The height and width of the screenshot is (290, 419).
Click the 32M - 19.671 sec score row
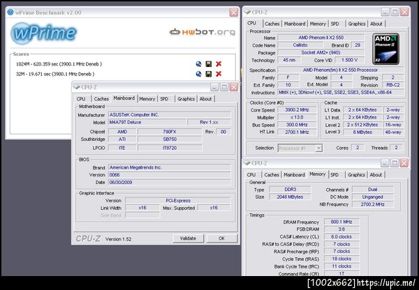click(55, 74)
